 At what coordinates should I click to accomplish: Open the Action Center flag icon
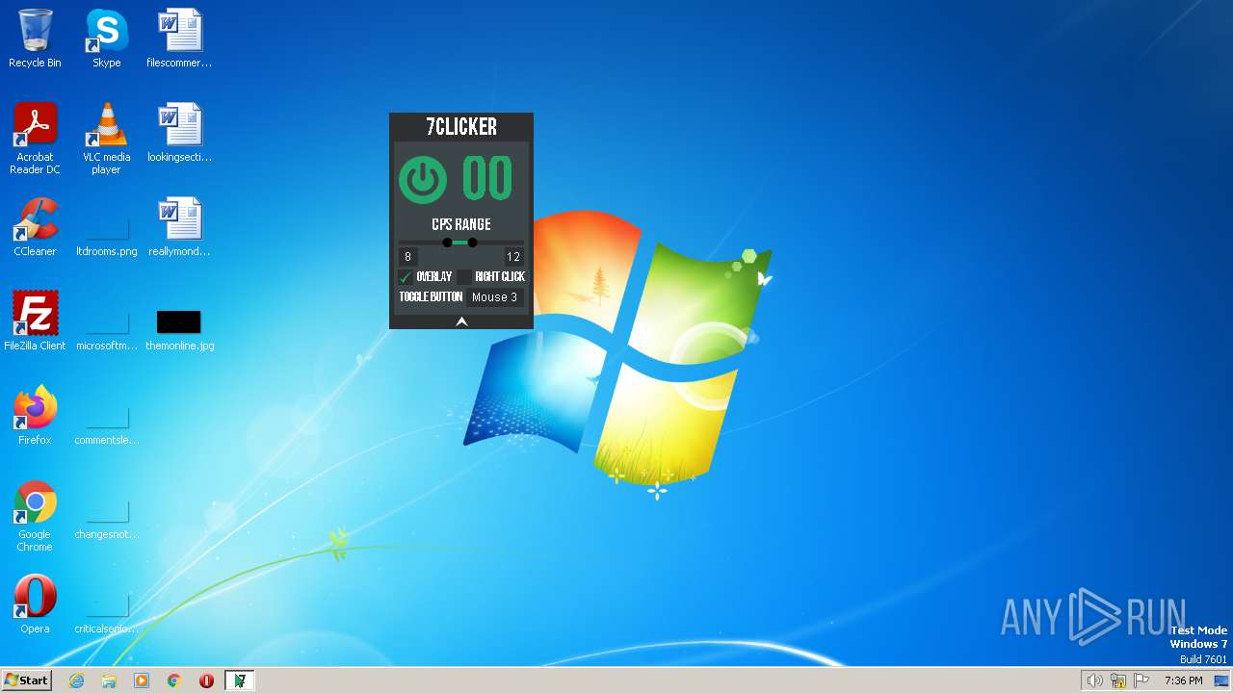(1141, 680)
